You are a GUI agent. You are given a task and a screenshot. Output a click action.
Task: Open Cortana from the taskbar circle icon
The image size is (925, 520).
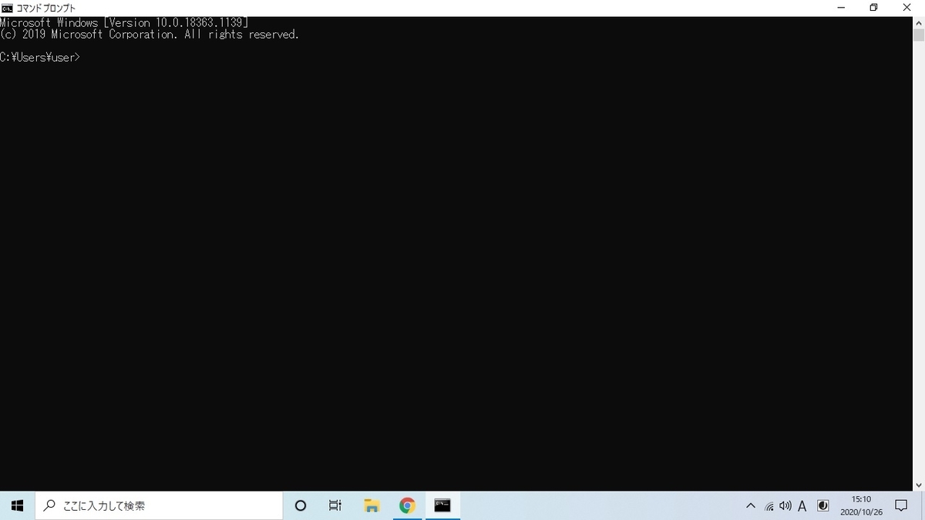click(x=301, y=505)
